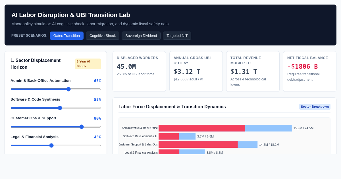Click the Software Development & IT axis label

pos(140,136)
